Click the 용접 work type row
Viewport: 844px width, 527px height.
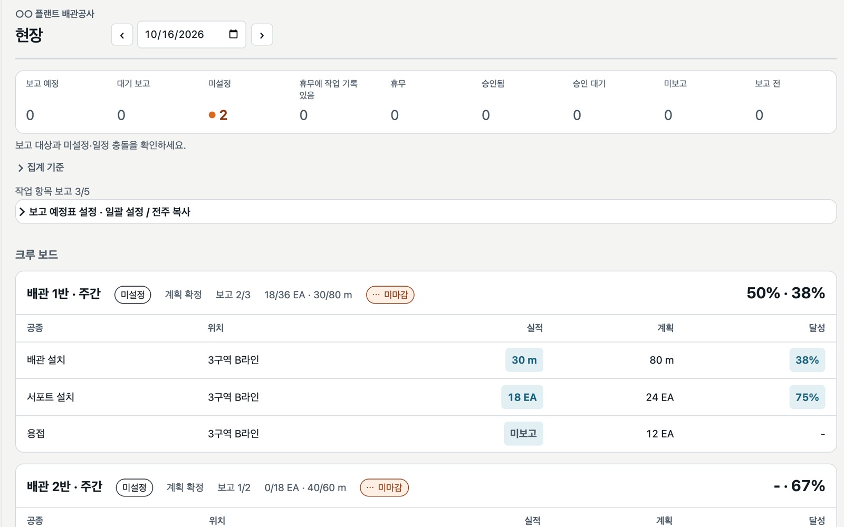(x=426, y=434)
